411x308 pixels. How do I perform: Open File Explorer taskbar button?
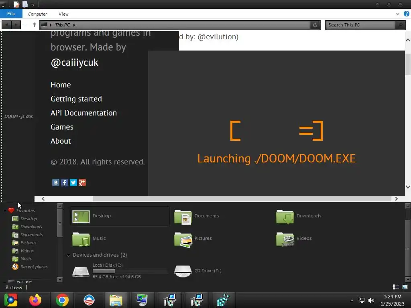tap(116, 300)
